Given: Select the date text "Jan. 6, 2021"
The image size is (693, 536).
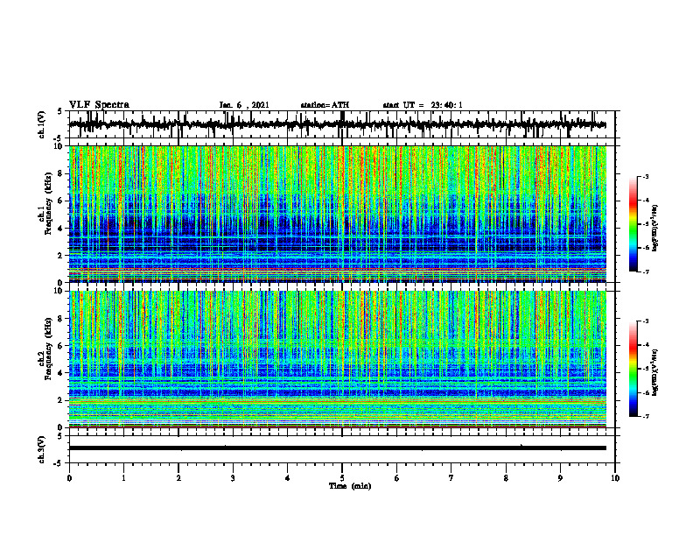Looking at the screenshot, I should pos(244,105).
